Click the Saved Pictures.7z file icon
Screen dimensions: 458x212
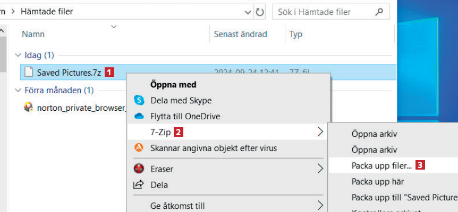28,72
